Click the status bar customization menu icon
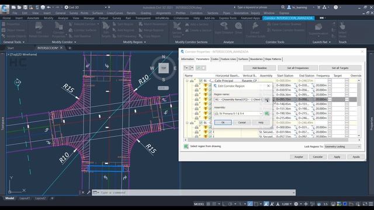This screenshot has width=374, height=210. point(371,204)
